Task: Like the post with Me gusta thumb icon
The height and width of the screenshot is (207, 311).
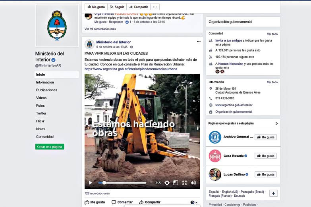Action: [95, 202]
